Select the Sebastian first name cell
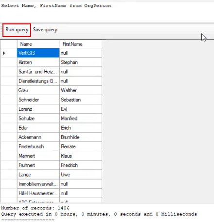This screenshot has width=214, height=222. (81, 100)
